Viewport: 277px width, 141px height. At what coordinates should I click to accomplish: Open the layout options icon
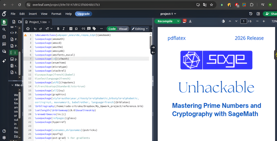pyautogui.click(x=258, y=14)
